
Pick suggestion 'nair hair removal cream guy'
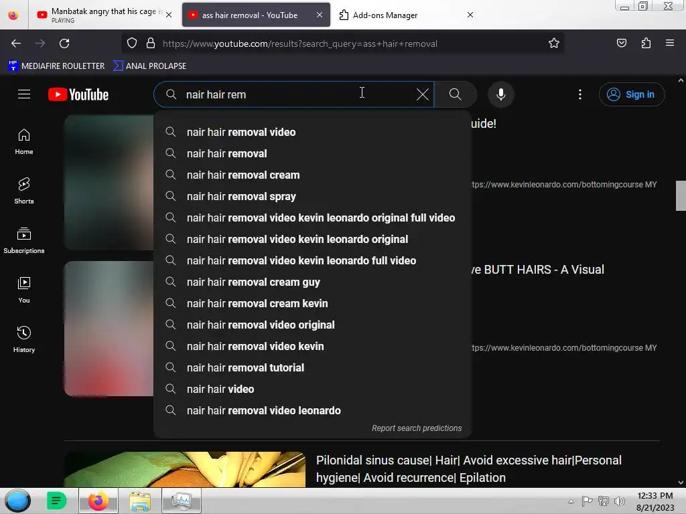point(312,282)
